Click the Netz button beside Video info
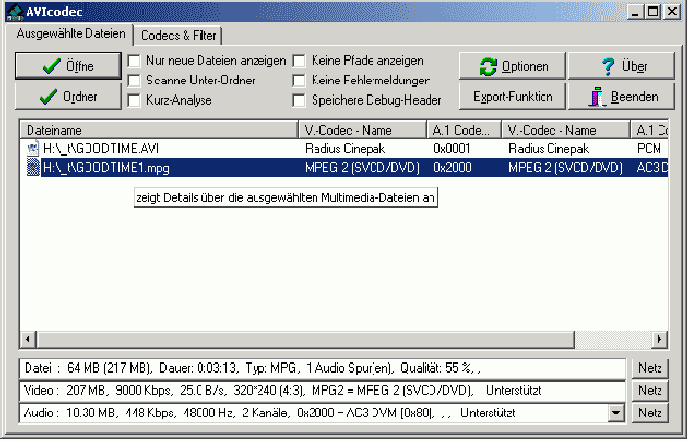688x442 pixels. 650,391
